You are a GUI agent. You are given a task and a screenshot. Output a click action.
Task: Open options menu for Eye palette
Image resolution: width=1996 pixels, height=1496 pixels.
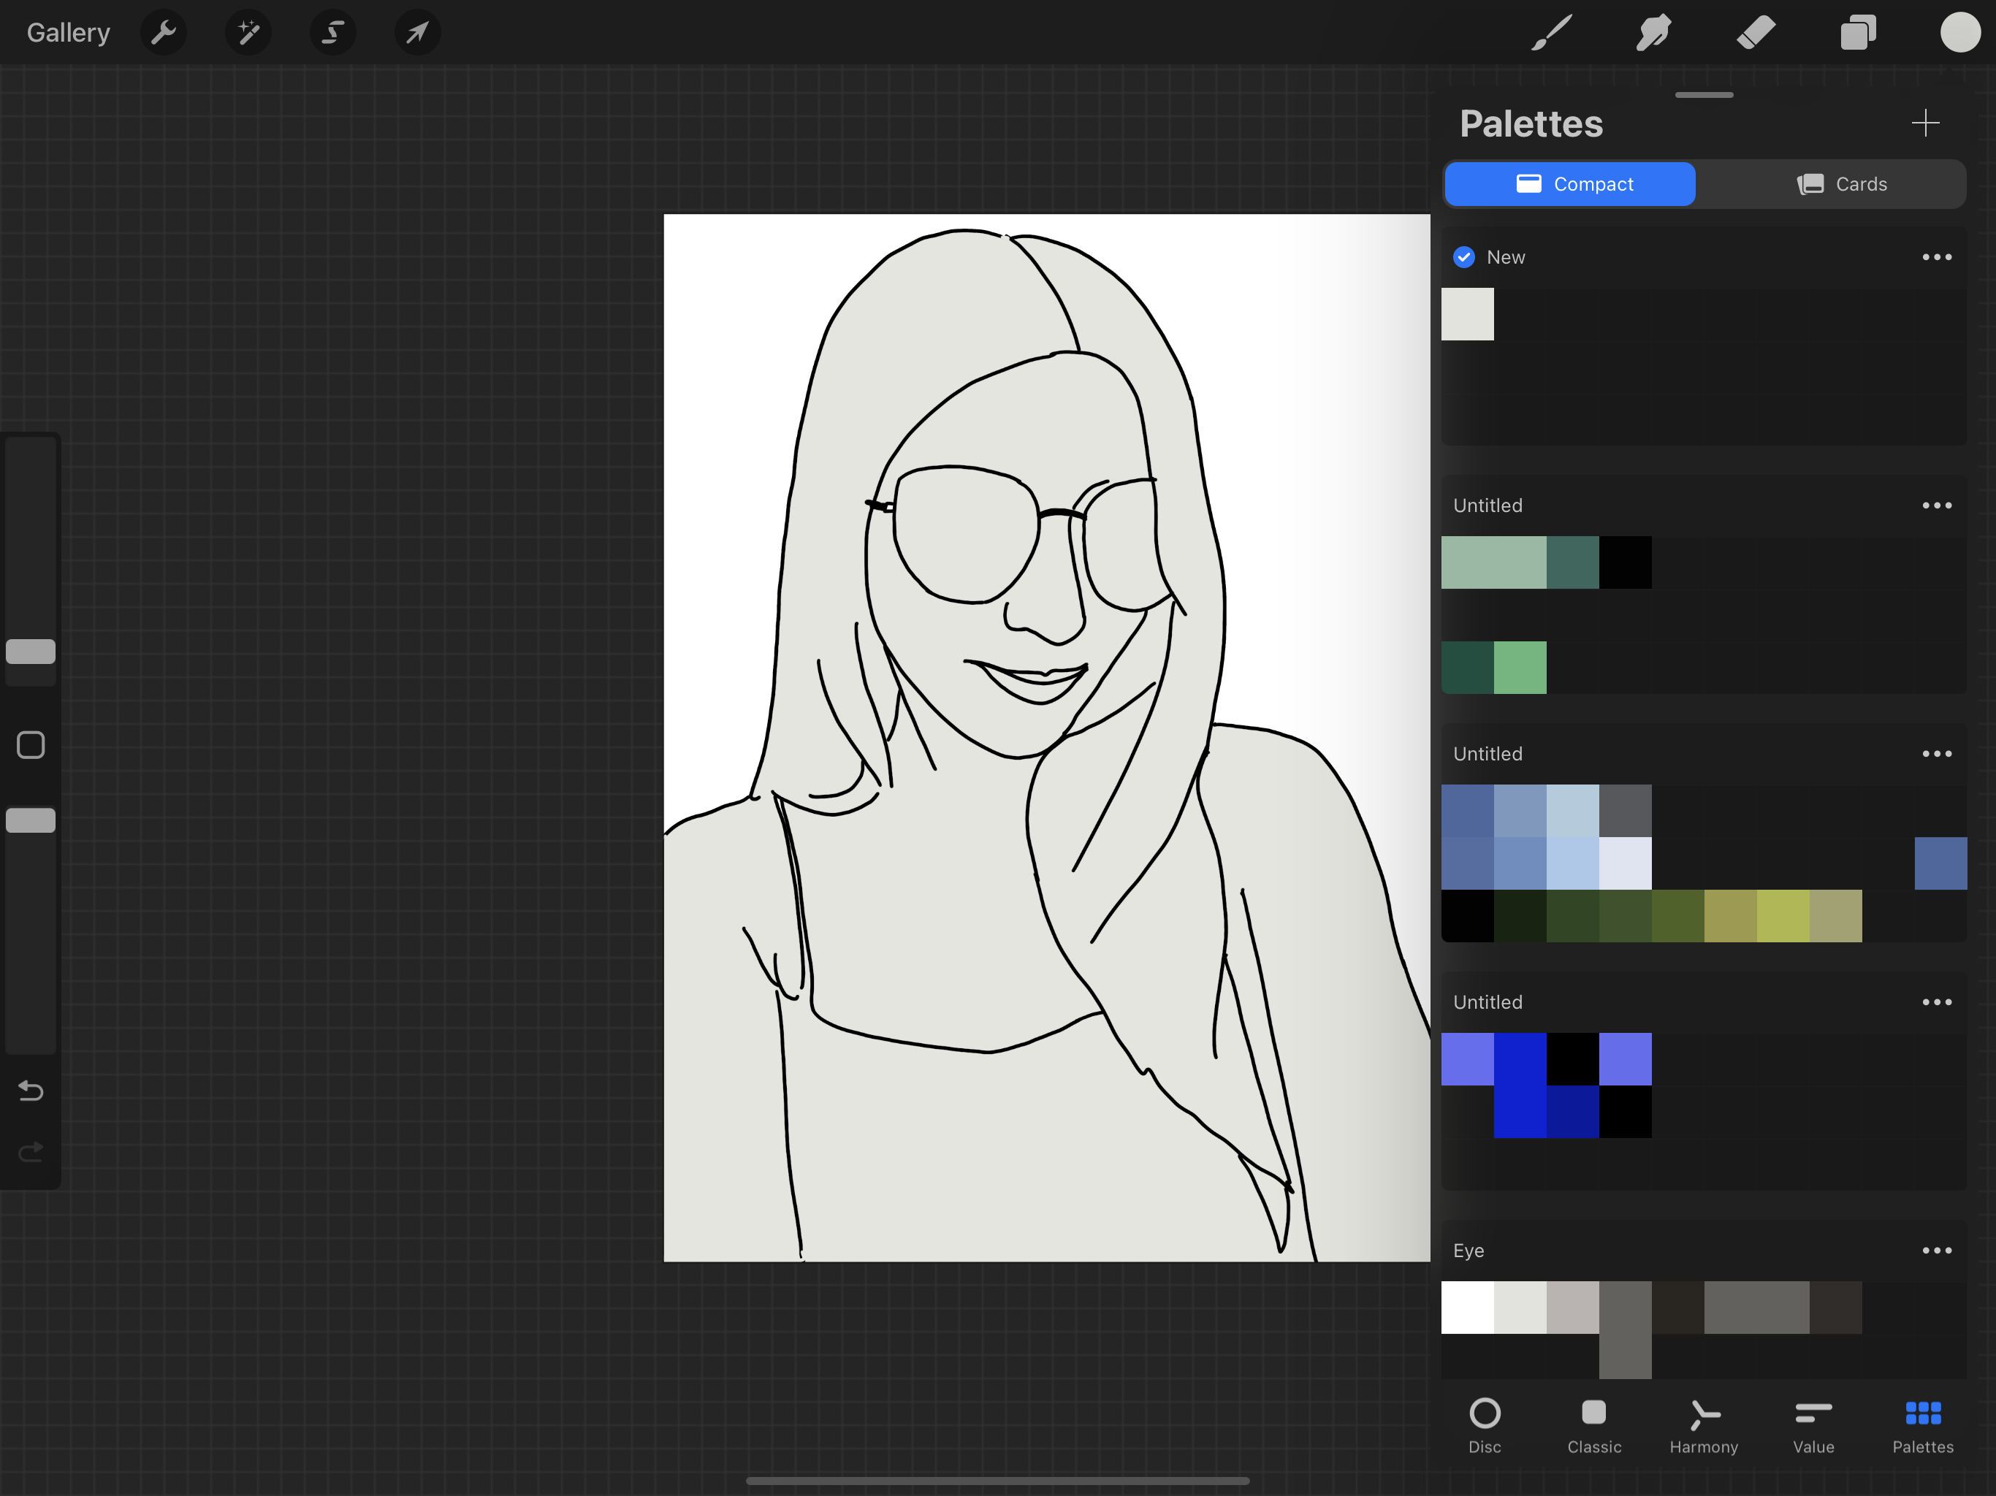tap(1936, 1251)
